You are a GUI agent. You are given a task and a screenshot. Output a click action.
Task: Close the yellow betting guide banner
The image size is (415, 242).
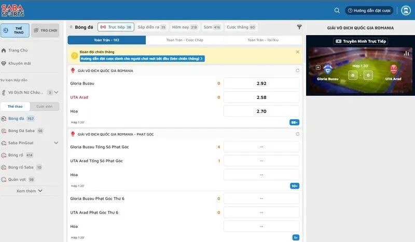pyautogui.click(x=297, y=52)
